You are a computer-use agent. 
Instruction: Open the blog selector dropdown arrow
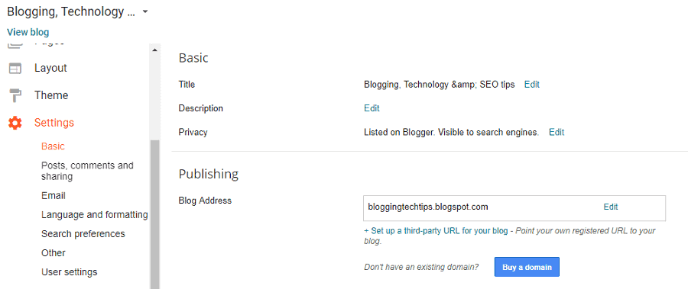coord(145,12)
